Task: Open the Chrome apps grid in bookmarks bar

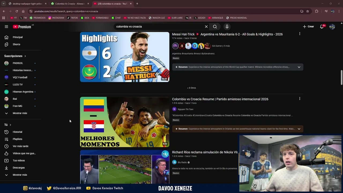Action: [3, 18]
